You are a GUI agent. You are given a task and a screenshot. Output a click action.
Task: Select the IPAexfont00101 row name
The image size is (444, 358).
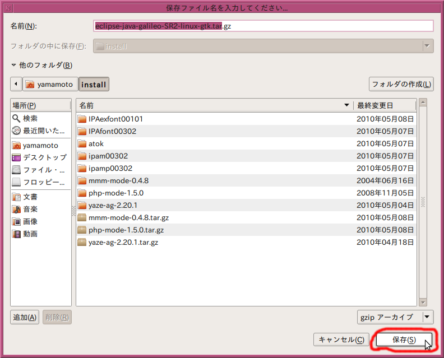tap(115, 119)
